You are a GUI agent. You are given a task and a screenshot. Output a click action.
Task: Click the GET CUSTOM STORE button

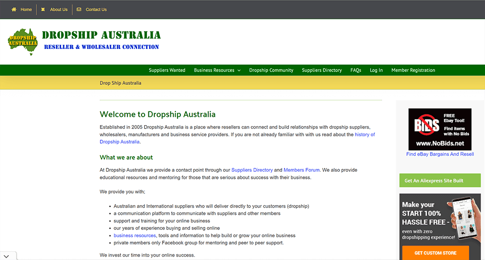436,253
